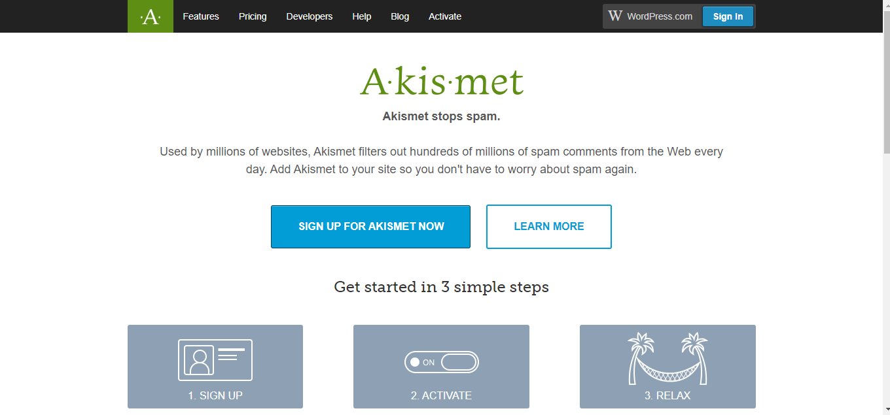Image resolution: width=890 pixels, height=415 pixels.
Task: Click the WordPress W logo icon
Action: pyautogui.click(x=615, y=16)
